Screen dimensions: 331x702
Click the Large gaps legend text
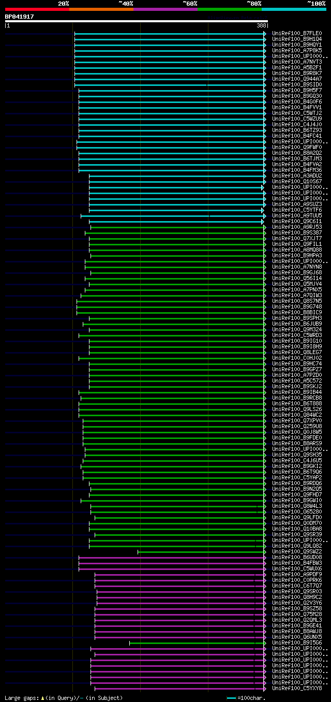[64, 698]
